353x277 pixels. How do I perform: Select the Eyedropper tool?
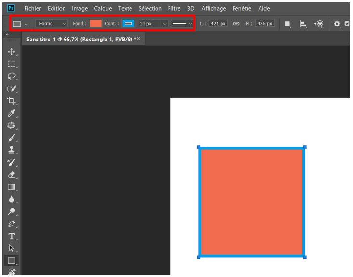click(12, 113)
